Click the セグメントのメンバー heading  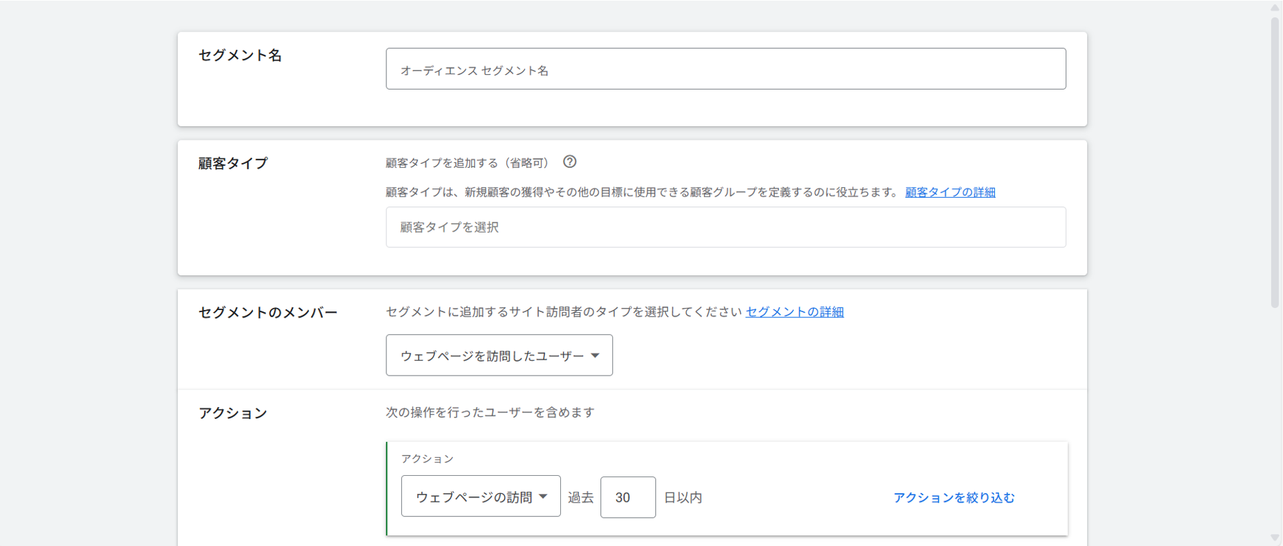click(x=268, y=313)
